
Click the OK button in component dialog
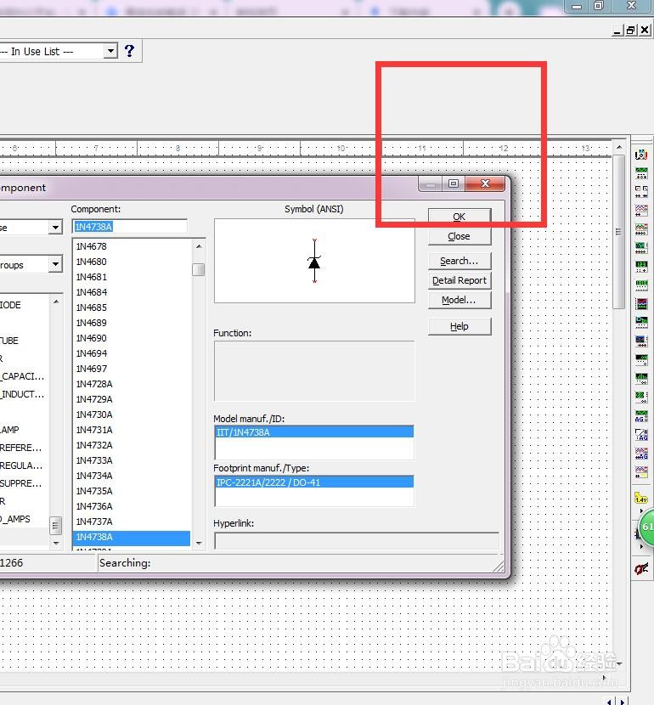click(x=459, y=217)
